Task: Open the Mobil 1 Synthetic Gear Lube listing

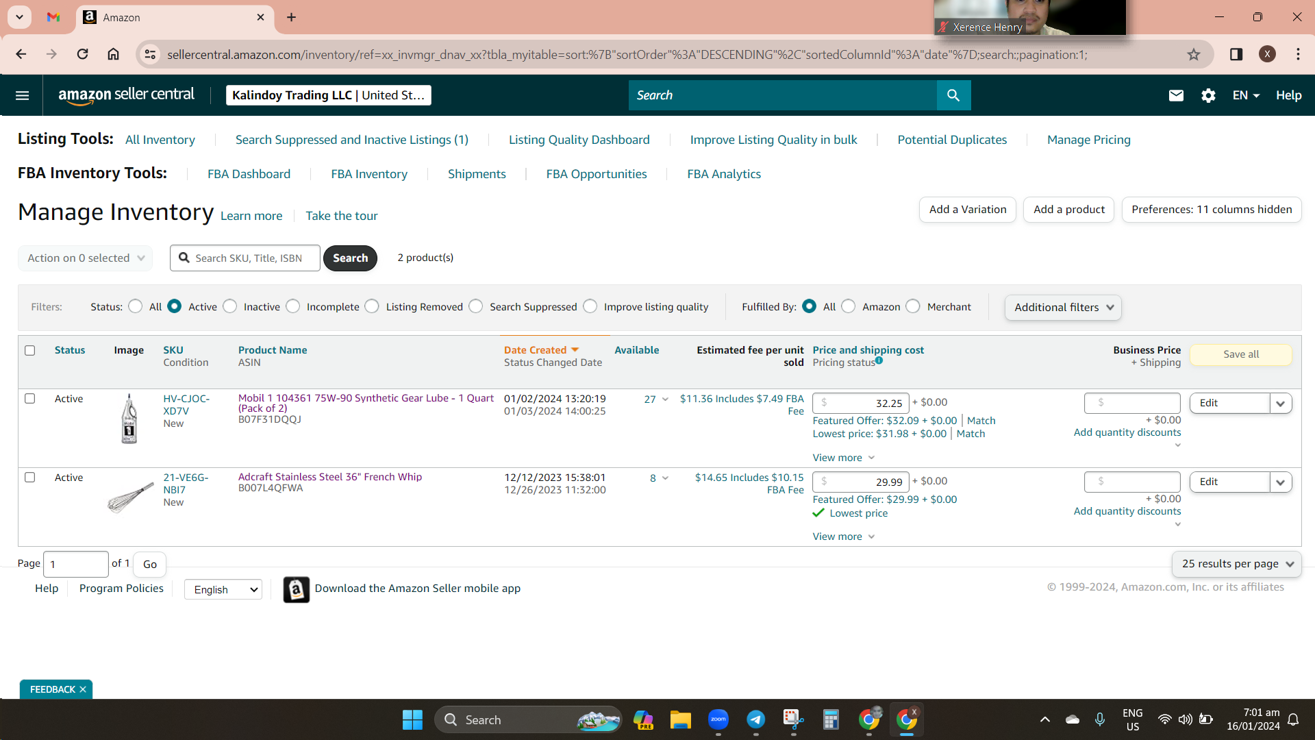Action: pyautogui.click(x=366, y=403)
